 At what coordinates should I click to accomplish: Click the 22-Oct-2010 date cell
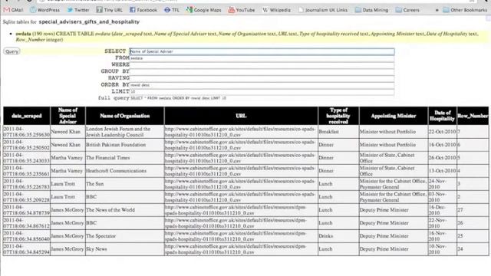pyautogui.click(x=442, y=132)
